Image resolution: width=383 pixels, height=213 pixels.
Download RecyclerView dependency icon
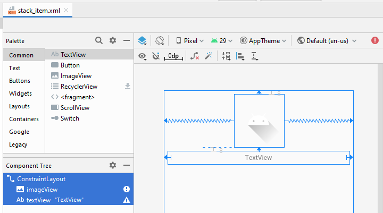(128, 86)
